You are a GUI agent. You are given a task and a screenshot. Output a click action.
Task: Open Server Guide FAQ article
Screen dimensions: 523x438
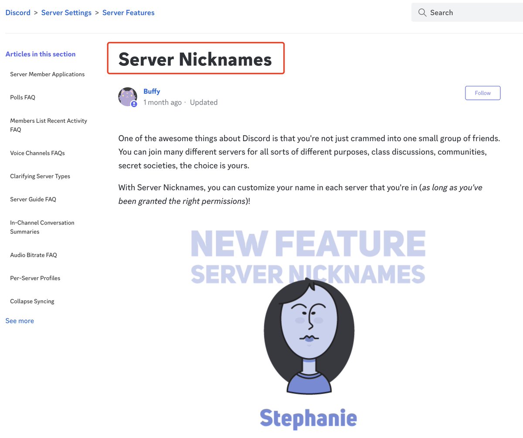tap(33, 199)
